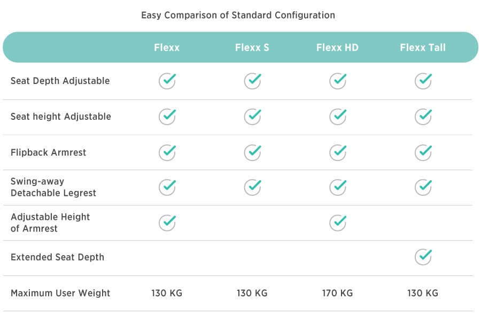Select the Flexx Tall column header
Viewport: 481px width, 315px height.
[423, 48]
